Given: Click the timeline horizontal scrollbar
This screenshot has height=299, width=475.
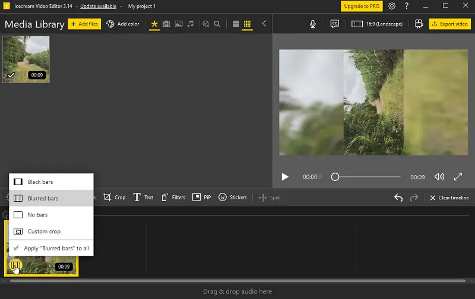Looking at the screenshot, I should click(237, 281).
